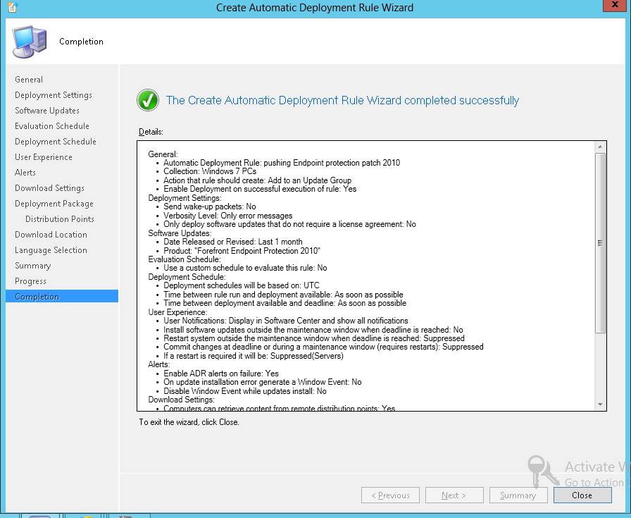This screenshot has height=518, width=631.
Task: Click the < Previous button
Action: coord(390,495)
